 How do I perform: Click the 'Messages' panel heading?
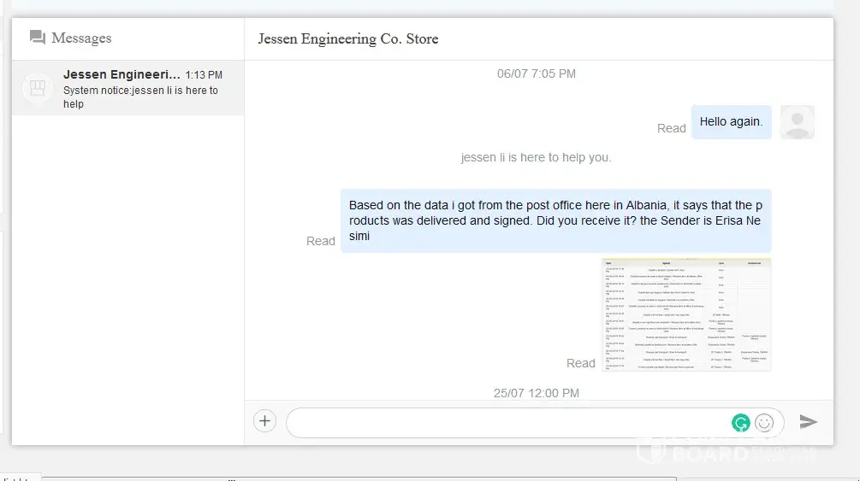tap(81, 38)
